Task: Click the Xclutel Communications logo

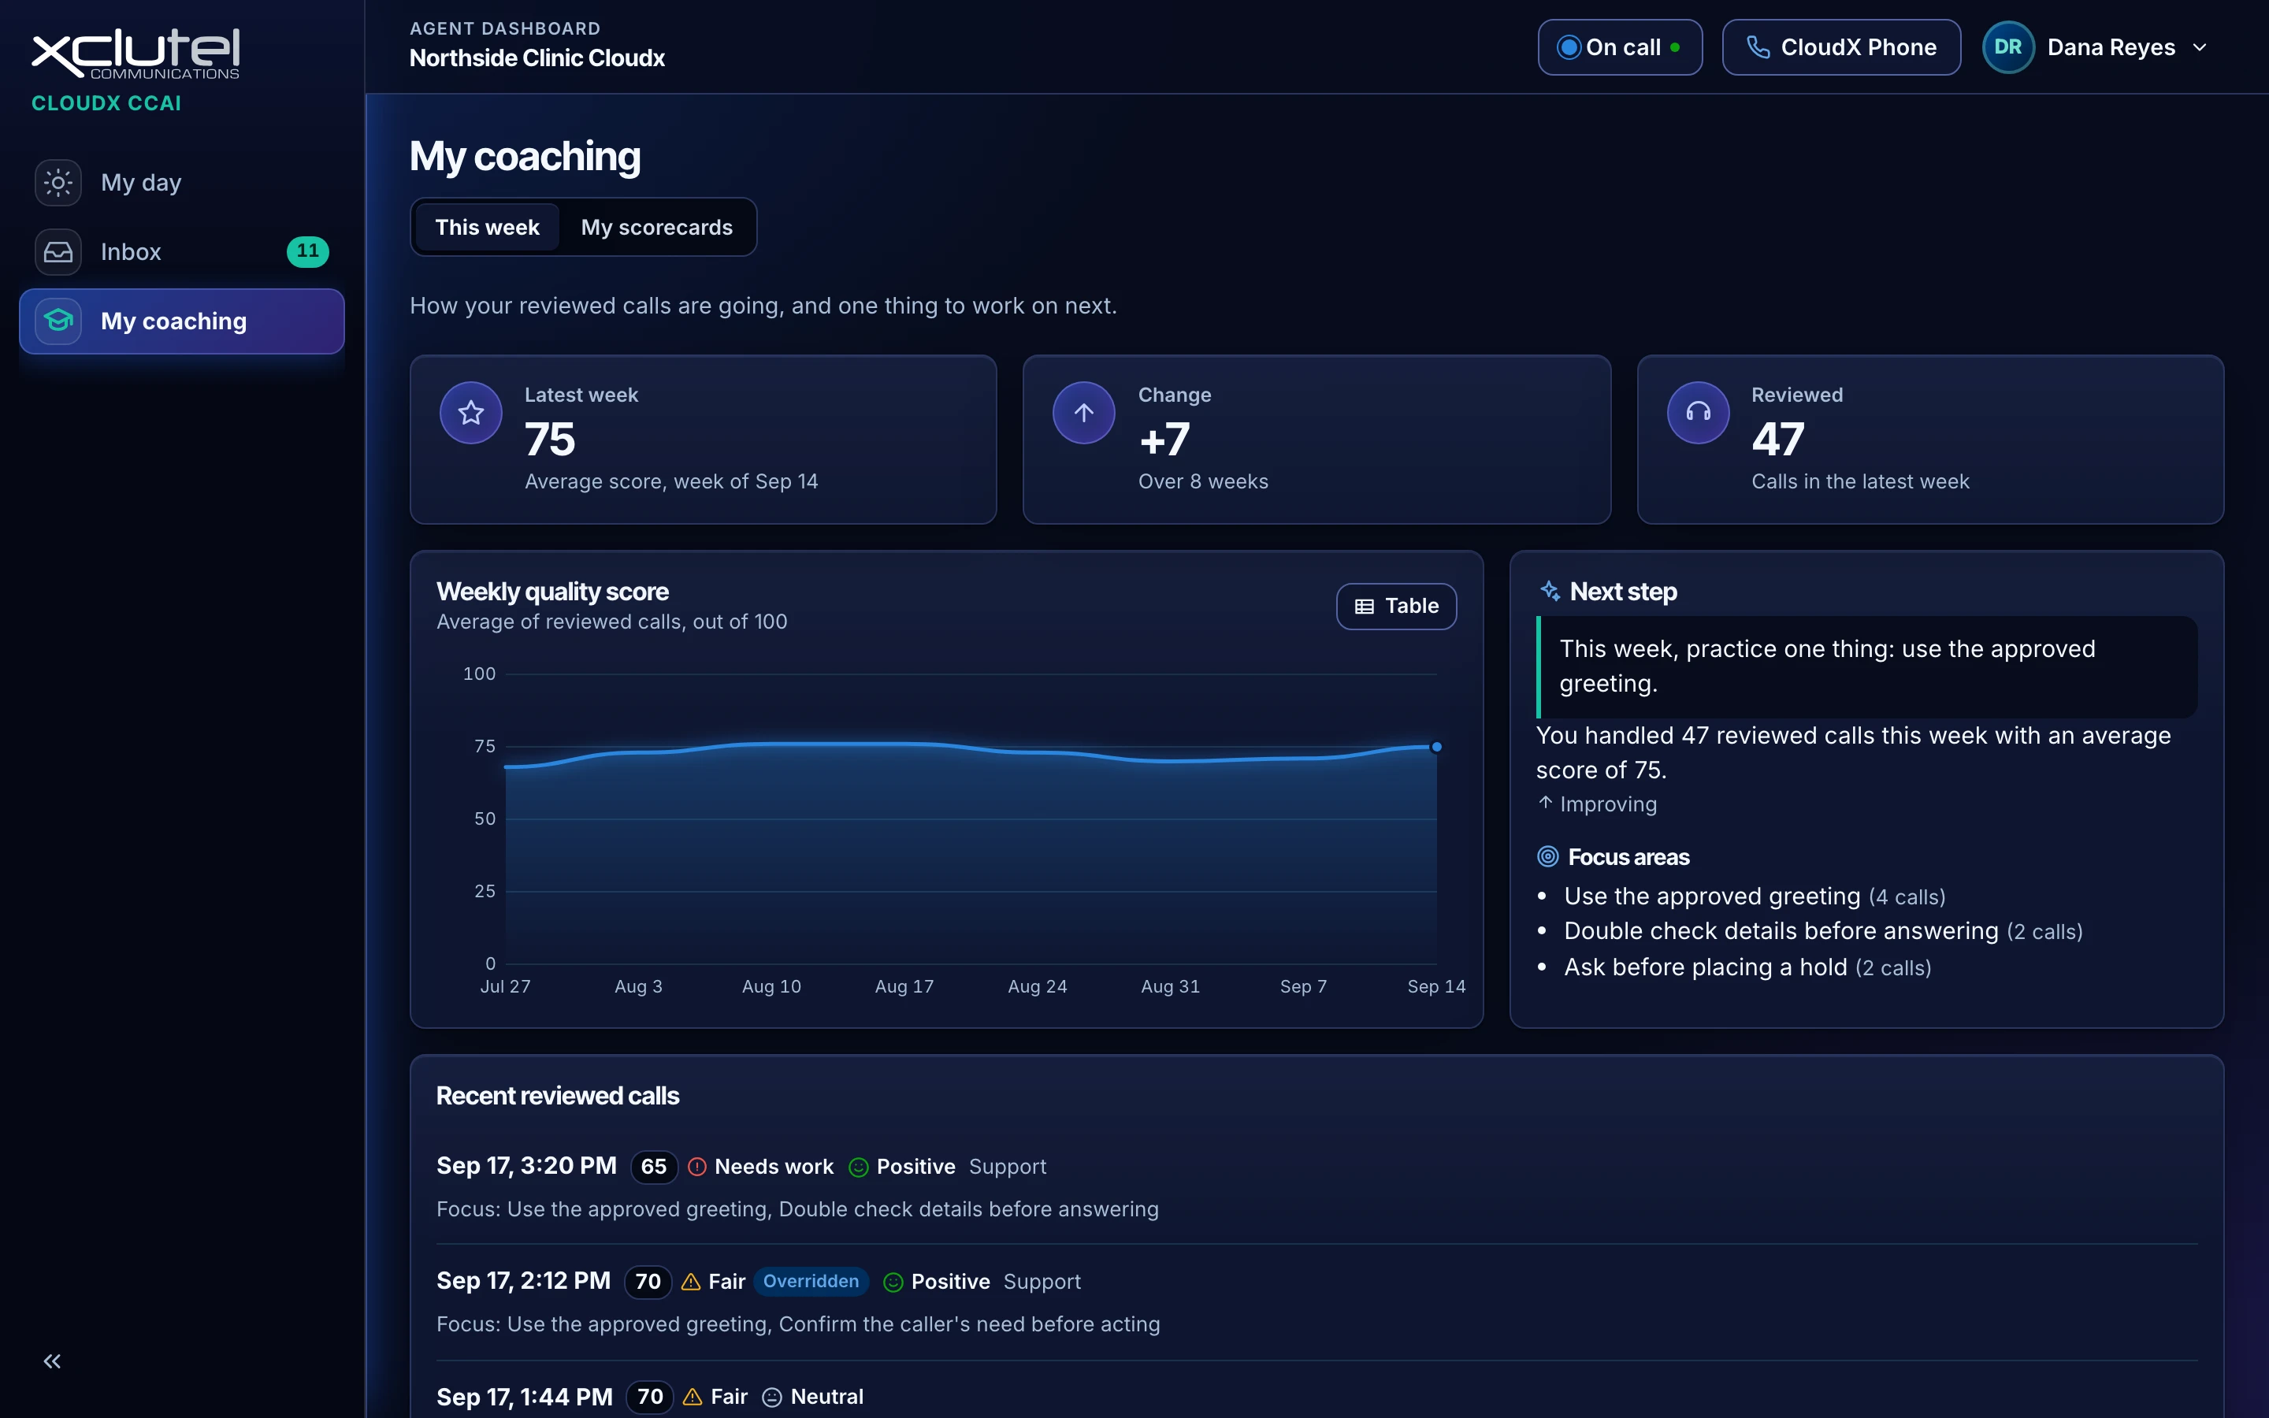Action: tap(136, 54)
